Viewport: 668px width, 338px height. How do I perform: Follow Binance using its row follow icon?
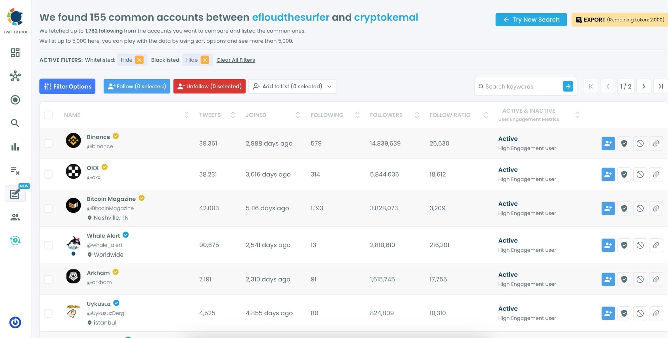[608, 143]
